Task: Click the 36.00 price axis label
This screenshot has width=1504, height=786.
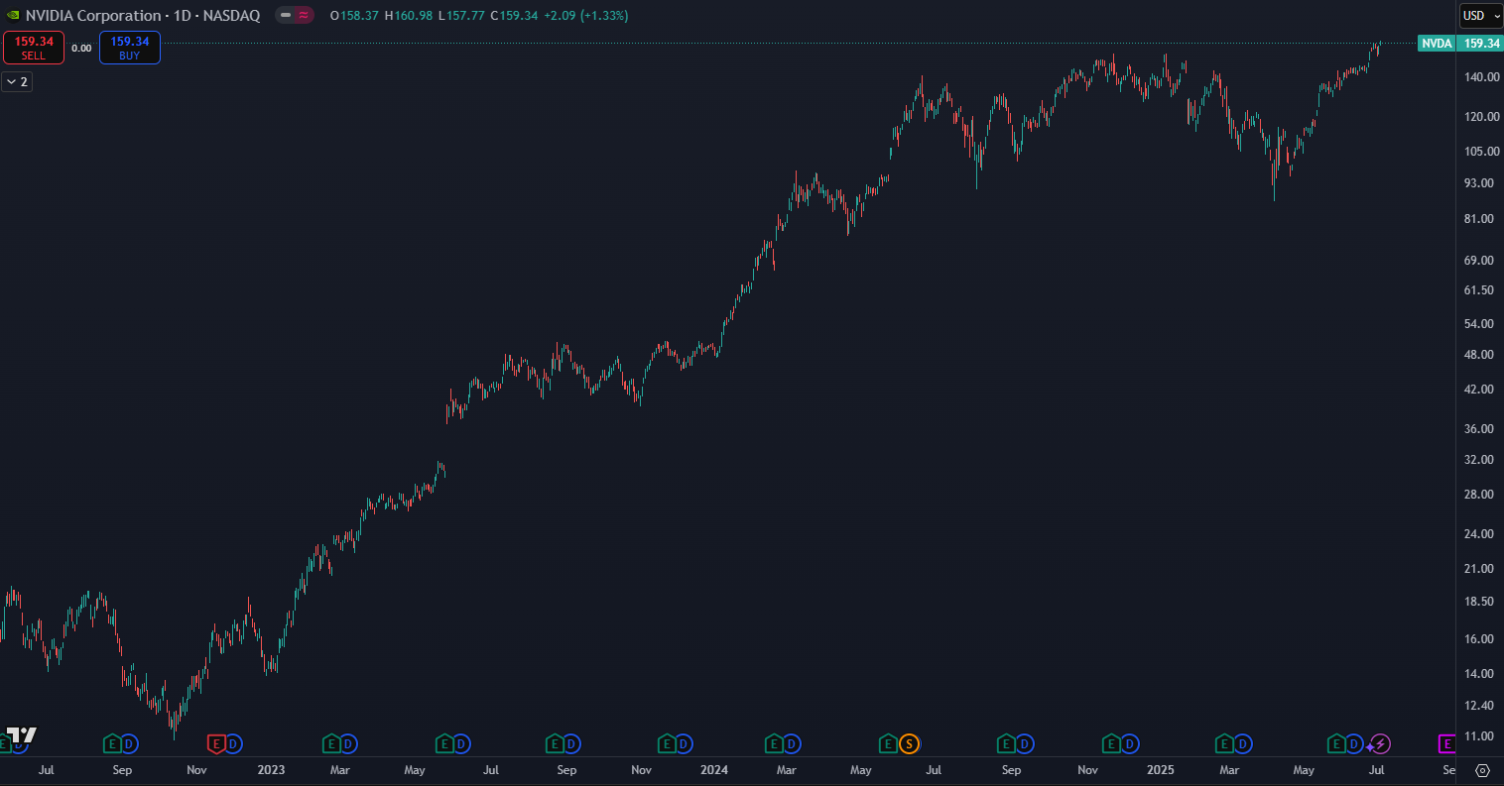Action: [x=1481, y=429]
